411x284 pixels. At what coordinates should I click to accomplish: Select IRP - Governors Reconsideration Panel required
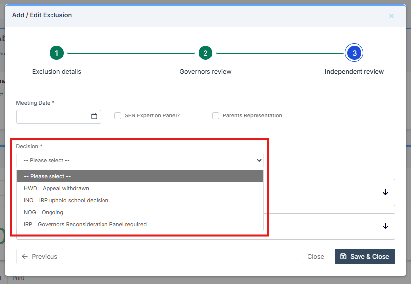click(x=140, y=224)
